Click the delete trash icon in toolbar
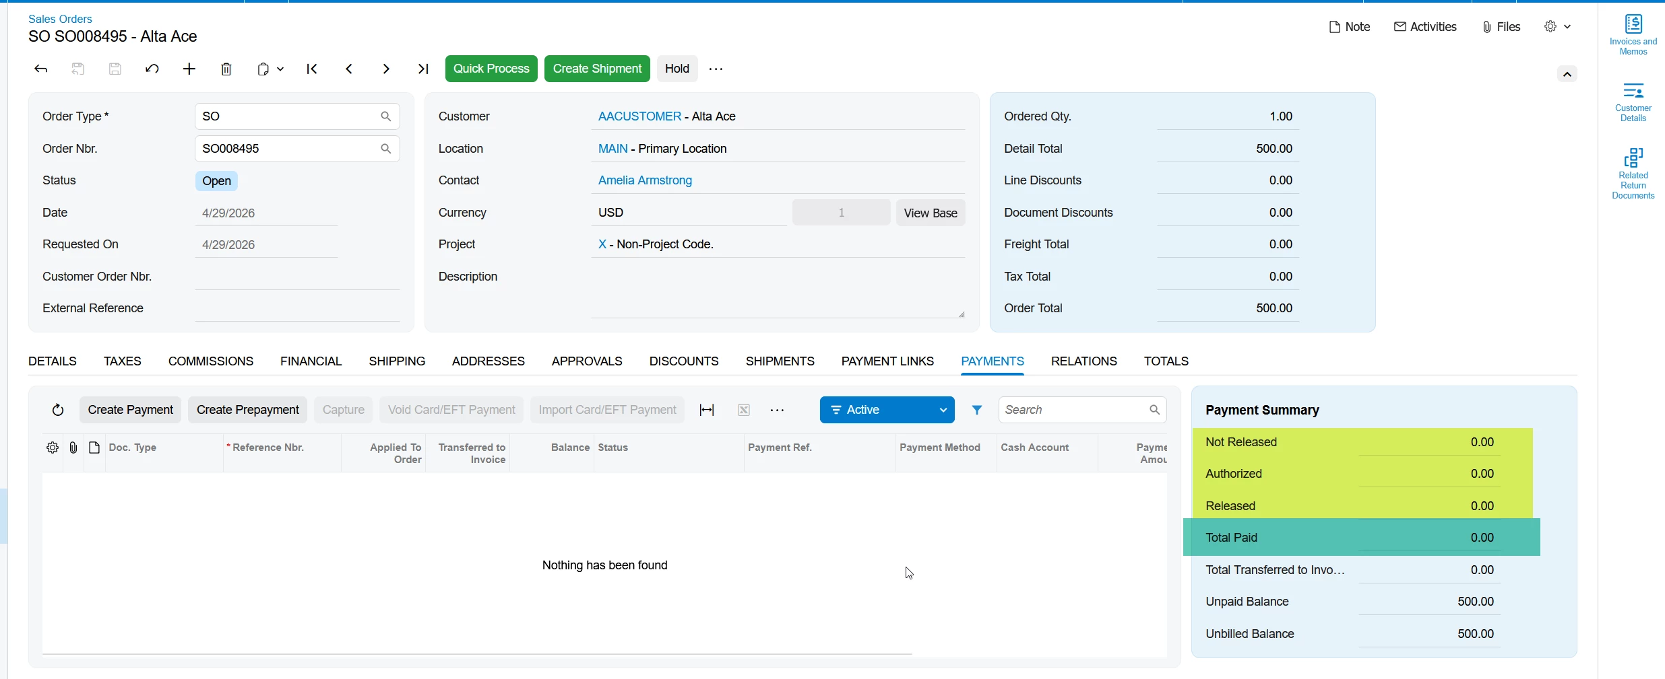 point(226,69)
